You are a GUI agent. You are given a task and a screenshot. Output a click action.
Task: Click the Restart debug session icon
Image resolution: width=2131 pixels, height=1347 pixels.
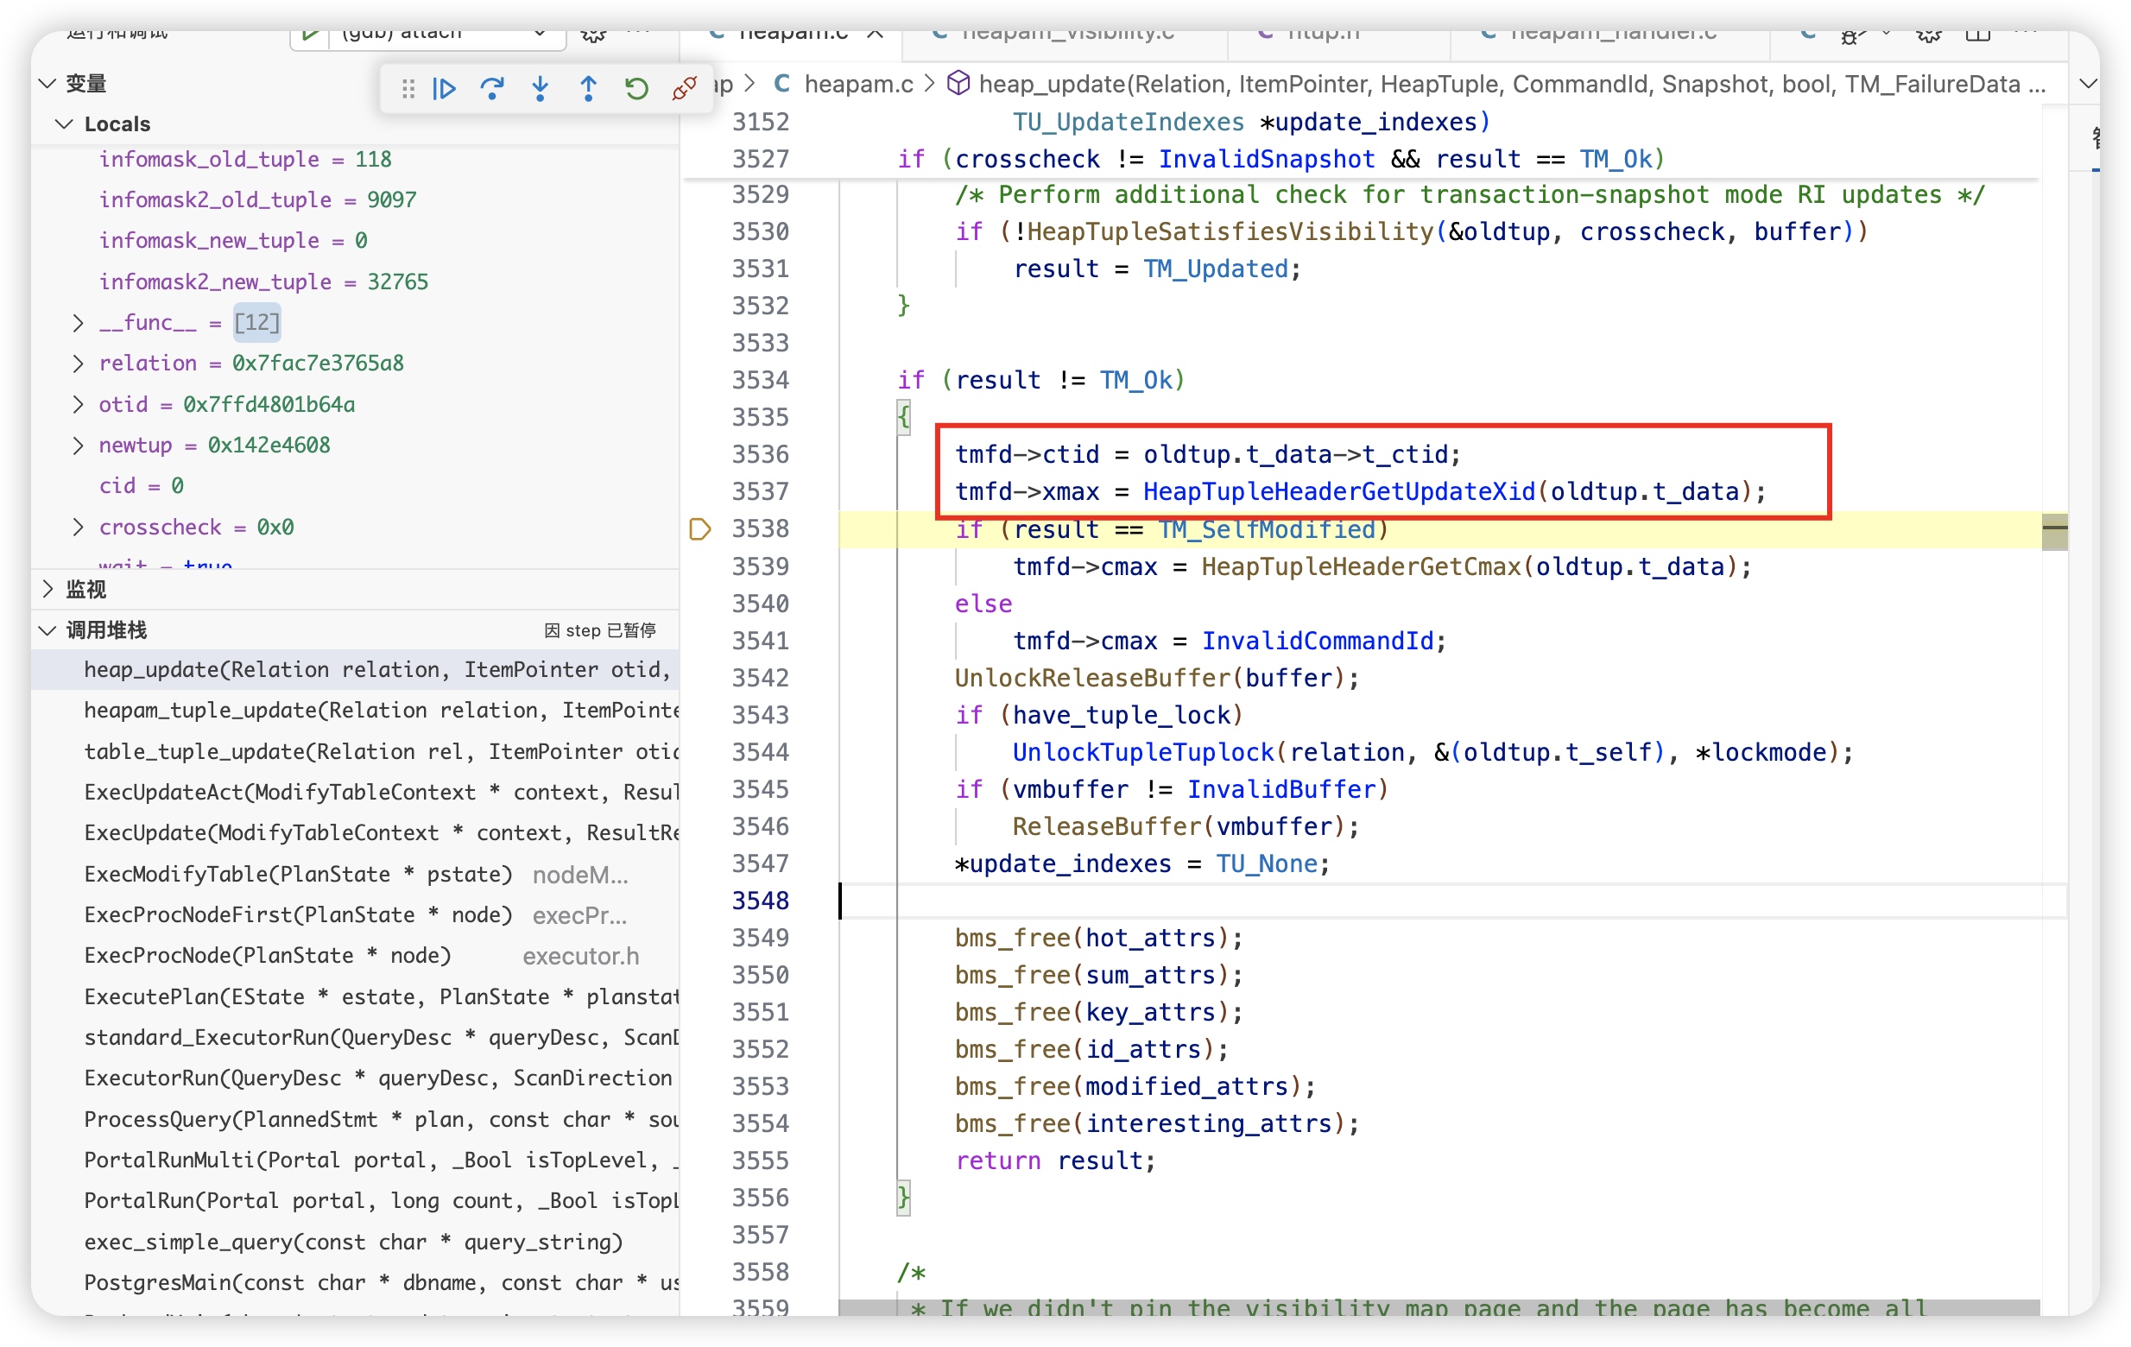(636, 88)
